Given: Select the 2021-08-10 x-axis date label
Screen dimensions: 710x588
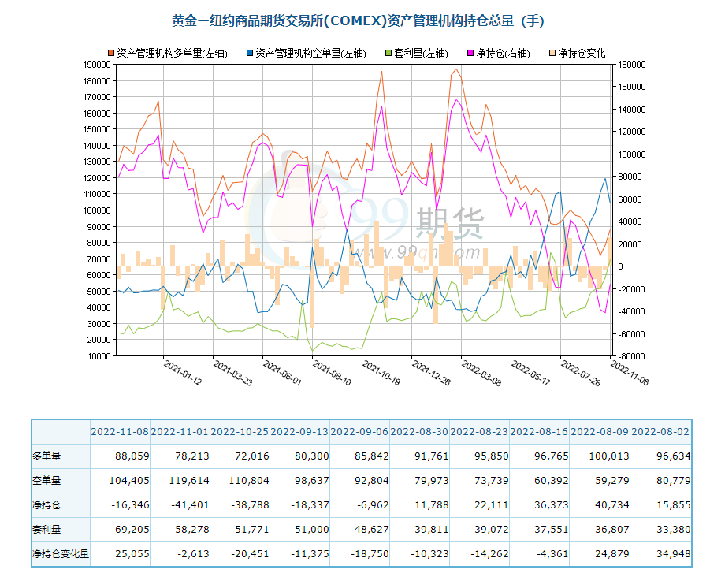Looking at the screenshot, I should pos(332,373).
